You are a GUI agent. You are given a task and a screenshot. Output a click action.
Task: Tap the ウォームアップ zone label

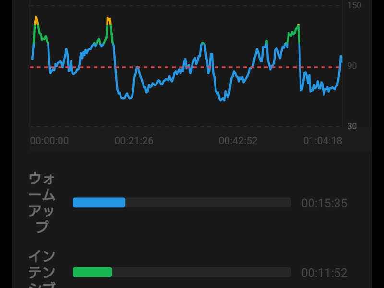(42, 202)
